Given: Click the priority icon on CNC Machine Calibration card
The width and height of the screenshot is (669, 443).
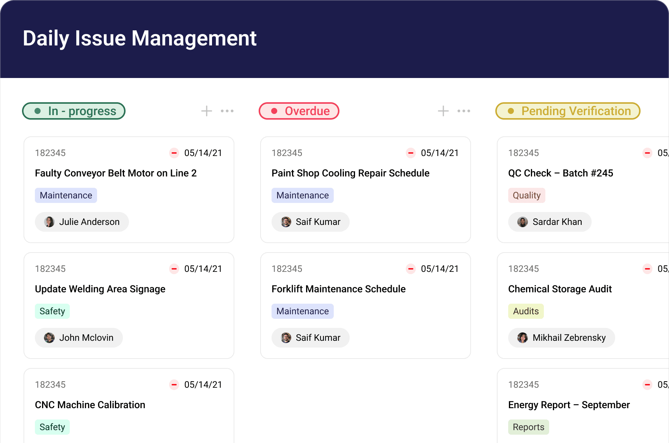Looking at the screenshot, I should 174,385.
